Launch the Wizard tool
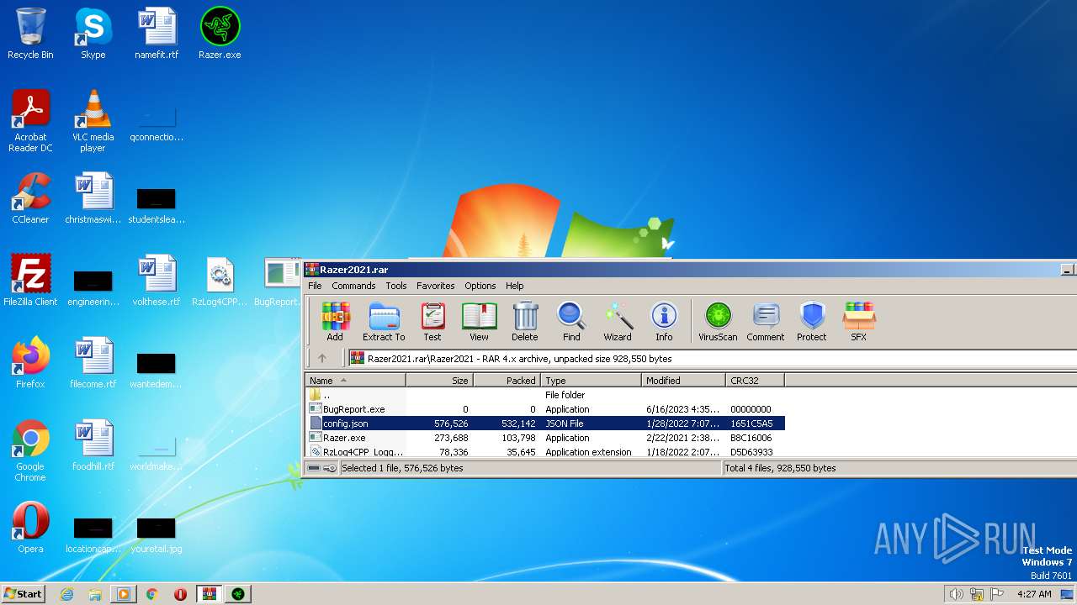Image resolution: width=1077 pixels, height=605 pixels. [618, 322]
